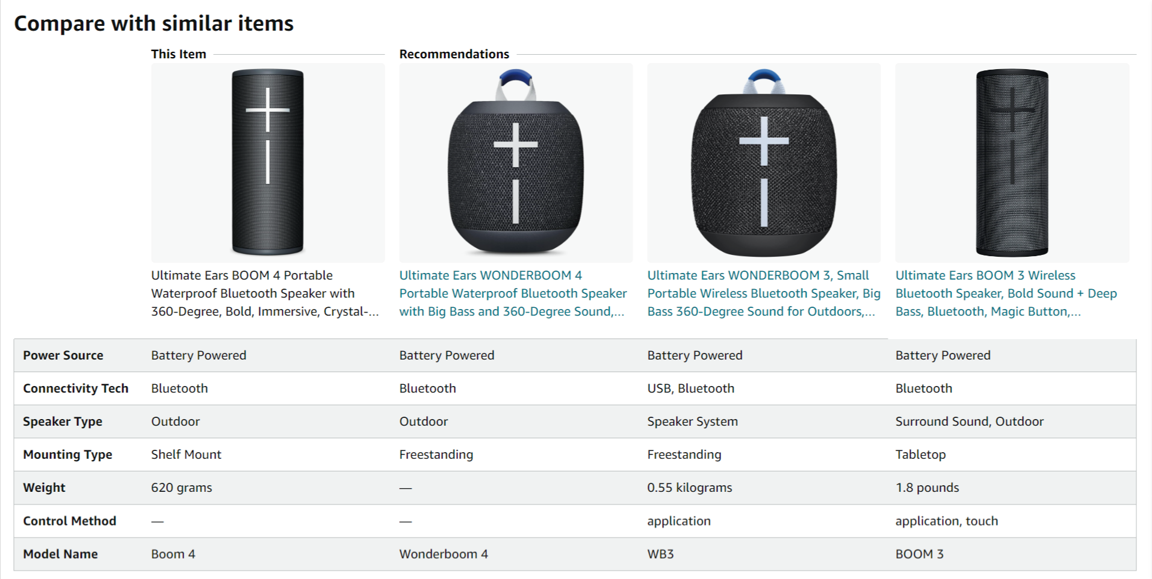Viewport: 1152px width, 579px height.
Task: Click the "Compare with similar items" heading
Action: point(153,23)
